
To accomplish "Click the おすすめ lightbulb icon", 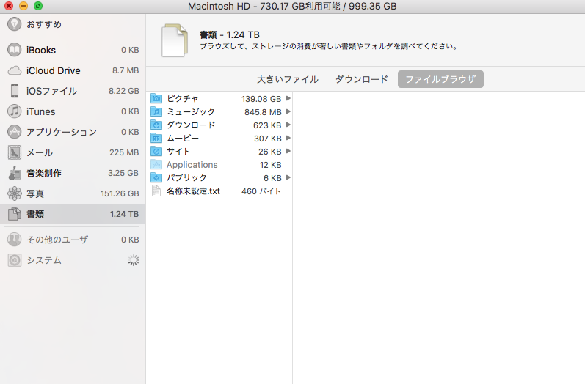I will click(x=14, y=24).
